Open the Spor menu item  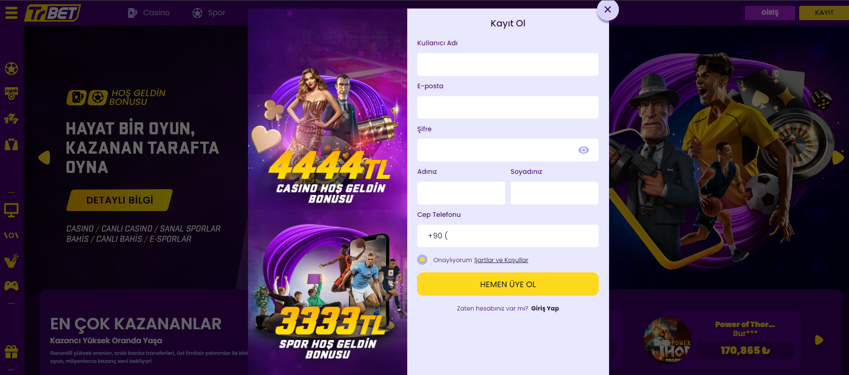[209, 13]
